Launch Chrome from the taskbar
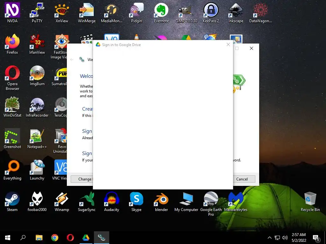326x244 pixels. (x=55, y=238)
